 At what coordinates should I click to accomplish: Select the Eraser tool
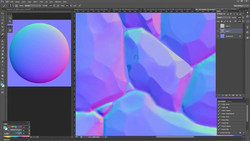(x=2, y=48)
